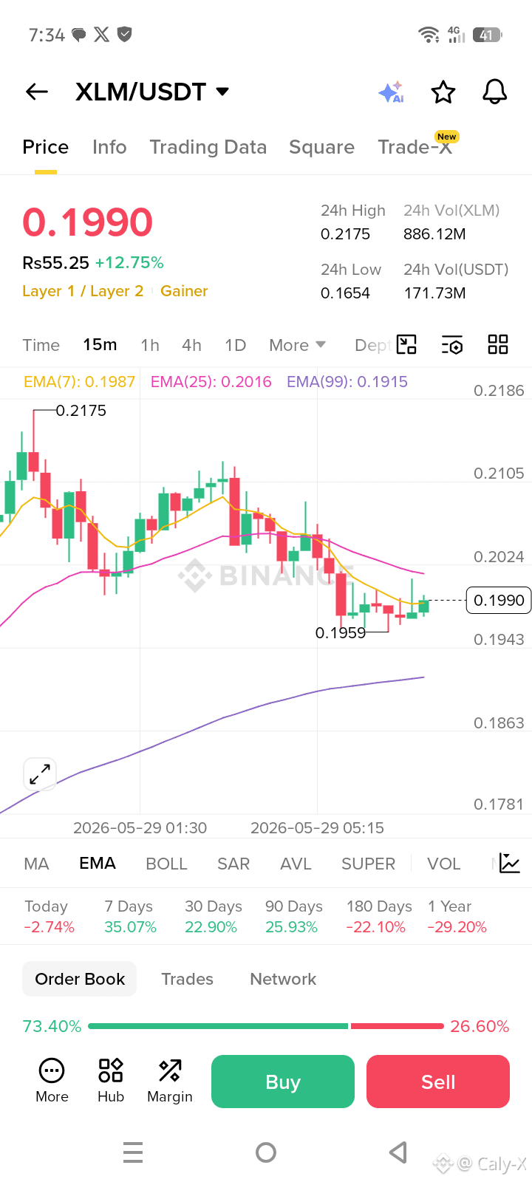Screen dimensions: 532x1182
Task: Expand the More timeframes dropdown
Action: point(298,345)
